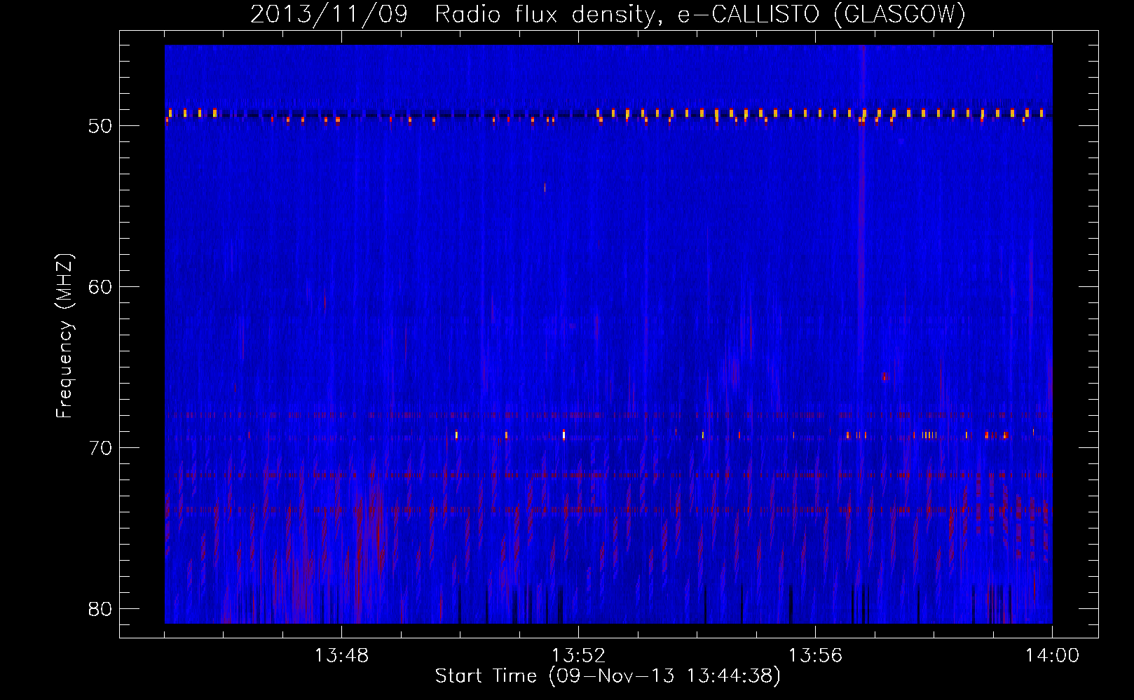1134x700 pixels.
Task: Click the x-axis label "Start Time (09-Nov-13 13:44:38)"
Action: click(x=608, y=676)
